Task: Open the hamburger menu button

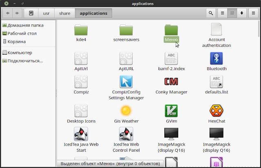Action: tap(253, 13)
